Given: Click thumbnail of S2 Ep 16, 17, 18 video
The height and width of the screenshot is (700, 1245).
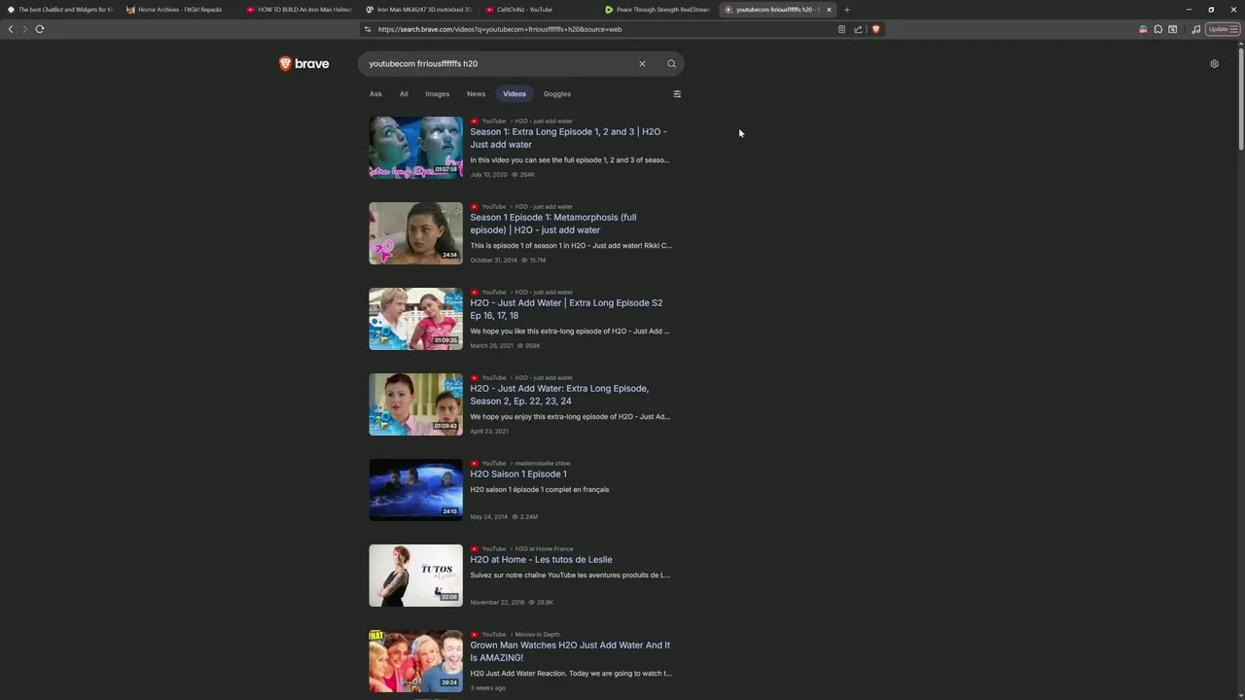Looking at the screenshot, I should (x=415, y=319).
